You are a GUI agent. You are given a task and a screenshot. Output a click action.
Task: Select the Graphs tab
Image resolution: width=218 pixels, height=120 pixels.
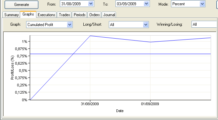[28, 14]
